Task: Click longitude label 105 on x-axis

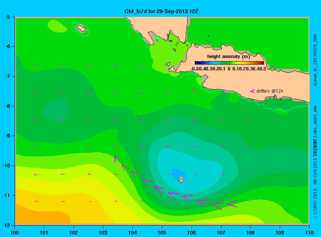Action: tap(162, 233)
